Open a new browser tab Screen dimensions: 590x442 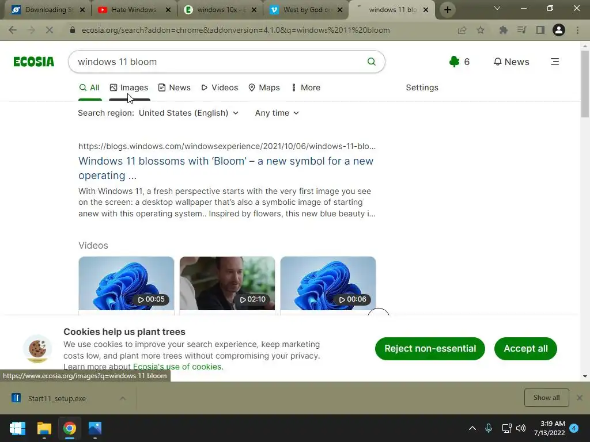coord(447,10)
